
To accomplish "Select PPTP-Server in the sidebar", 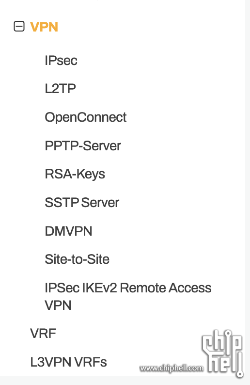I will coord(83,145).
